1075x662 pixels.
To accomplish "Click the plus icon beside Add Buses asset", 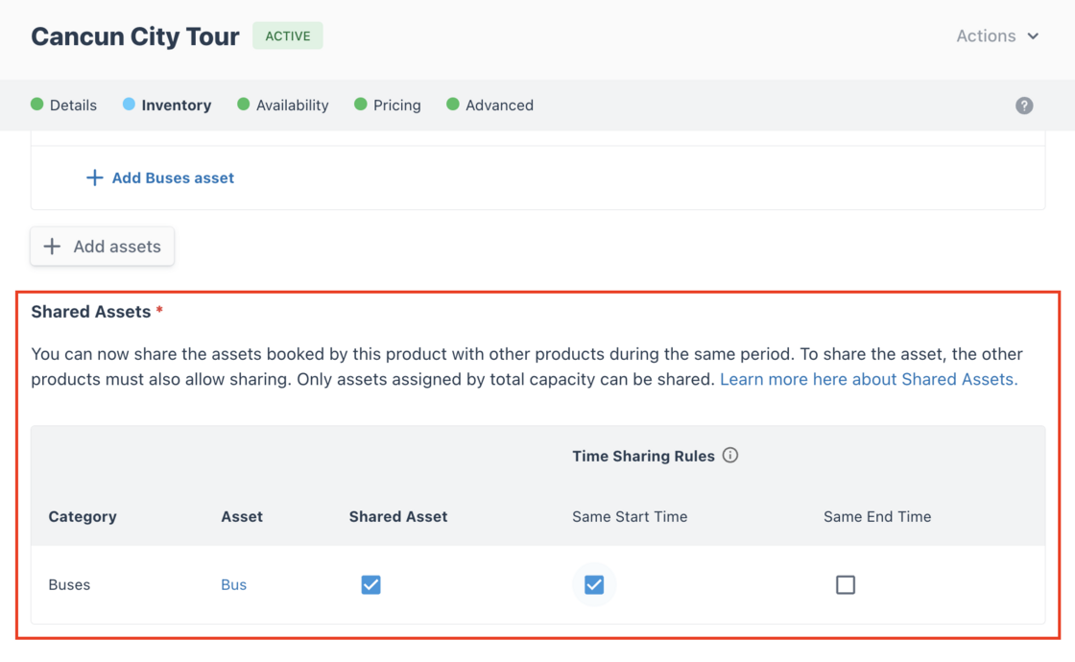I will click(95, 177).
